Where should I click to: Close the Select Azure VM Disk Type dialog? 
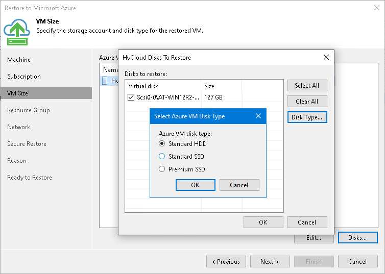tap(258, 116)
